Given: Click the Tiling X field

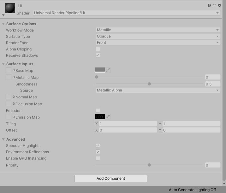Looking at the screenshot, I should (x=128, y=124).
